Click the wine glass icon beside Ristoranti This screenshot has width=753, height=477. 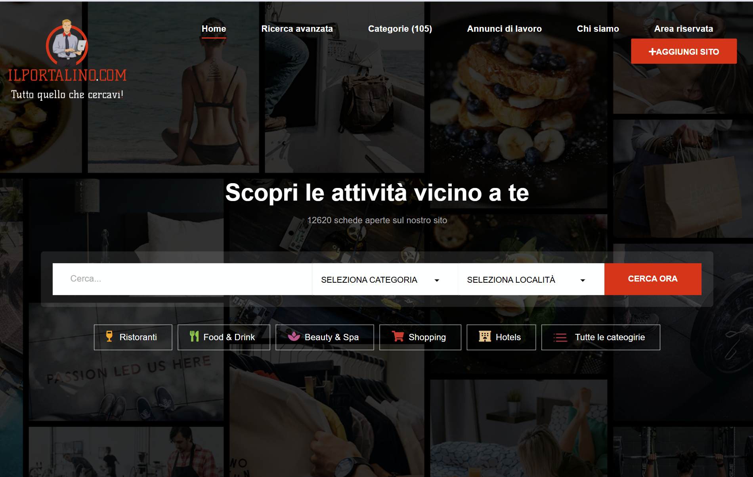tap(109, 337)
